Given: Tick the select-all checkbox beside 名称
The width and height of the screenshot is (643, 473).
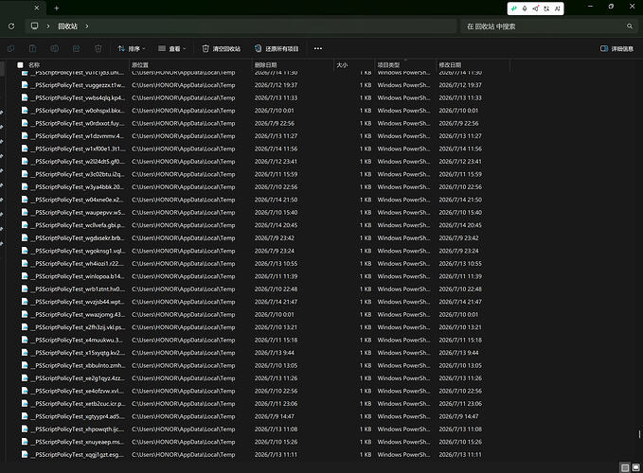Looking at the screenshot, I should coord(20,64).
